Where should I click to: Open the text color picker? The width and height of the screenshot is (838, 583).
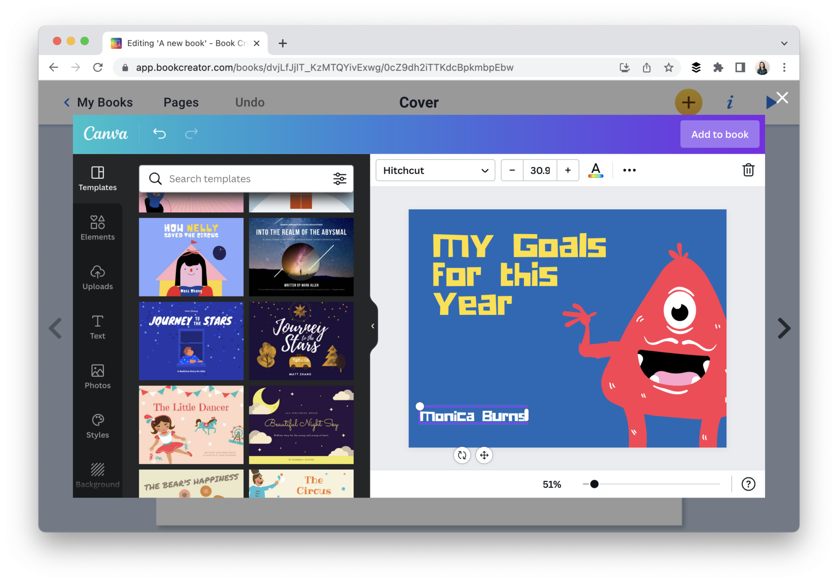pos(596,170)
